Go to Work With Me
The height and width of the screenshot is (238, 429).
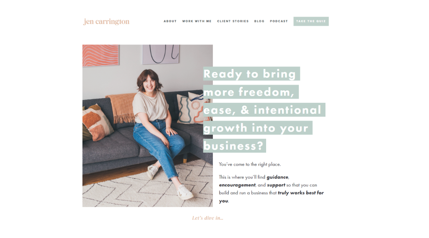point(197,21)
